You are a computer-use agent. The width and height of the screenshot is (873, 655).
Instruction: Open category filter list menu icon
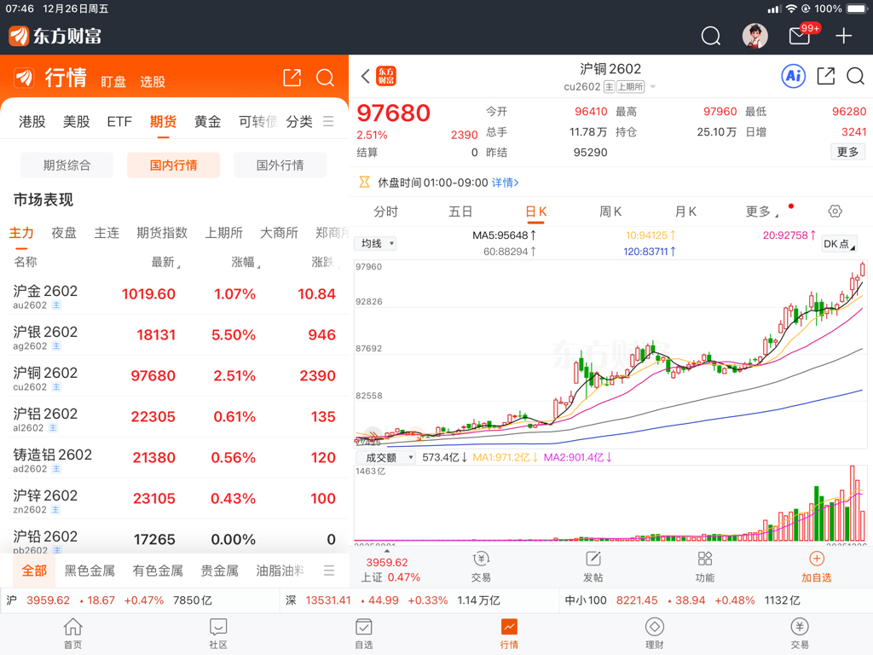(329, 571)
